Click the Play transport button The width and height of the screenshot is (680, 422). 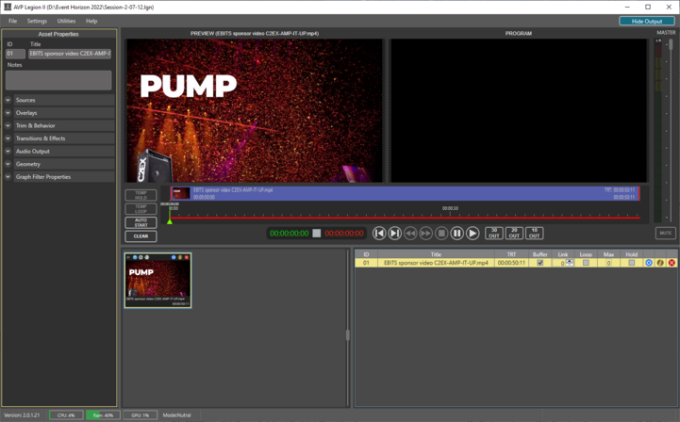[x=473, y=233]
